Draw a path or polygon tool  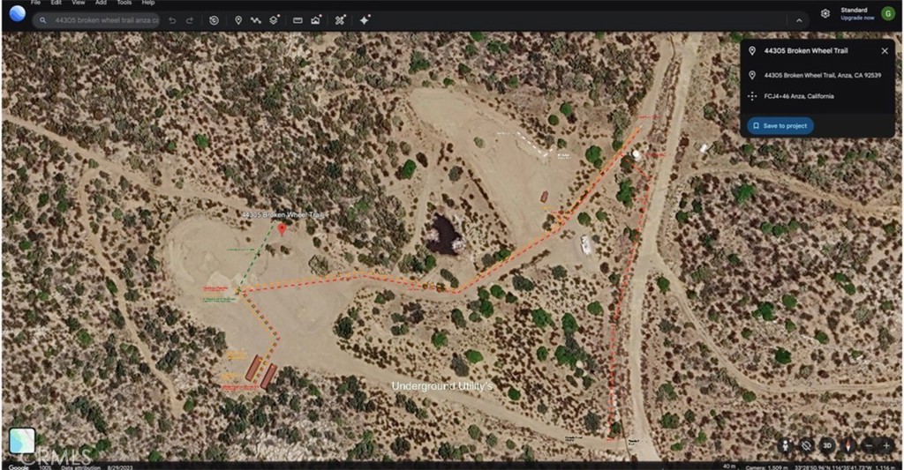pos(255,20)
